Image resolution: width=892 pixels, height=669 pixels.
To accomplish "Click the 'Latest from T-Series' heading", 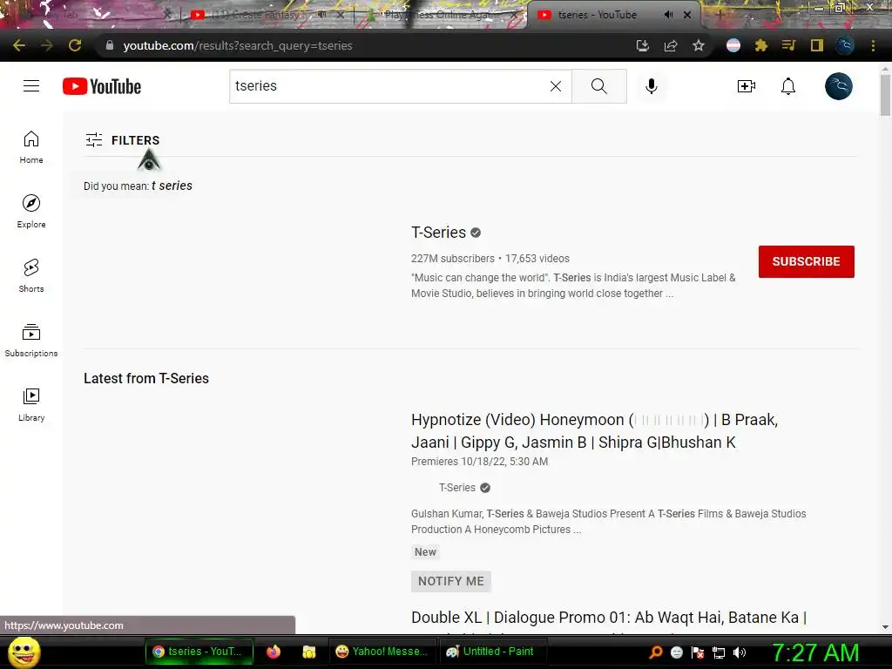I will click(146, 378).
